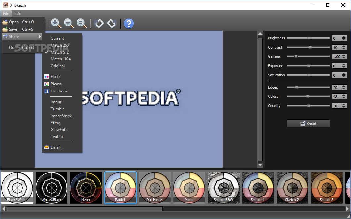Pick the Mono effect preset
351x219 pixels.
[x=189, y=188]
